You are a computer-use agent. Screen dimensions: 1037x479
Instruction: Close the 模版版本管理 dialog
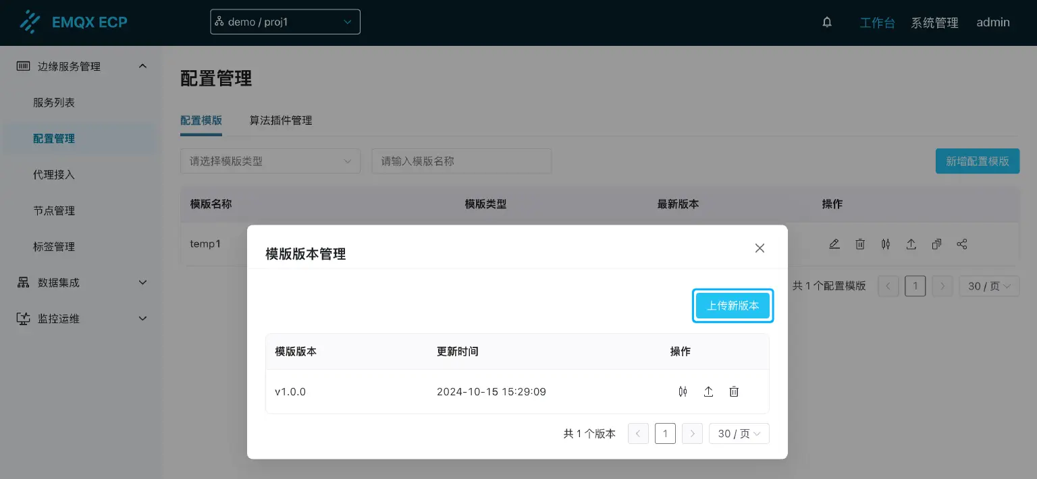point(760,248)
